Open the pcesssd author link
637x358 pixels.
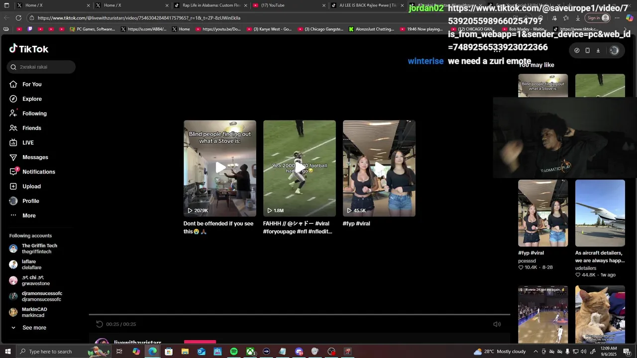click(527, 261)
